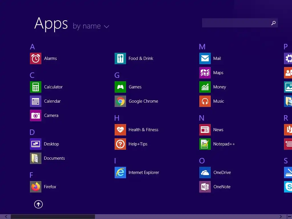Launch Internet Explorer icon

120,173
